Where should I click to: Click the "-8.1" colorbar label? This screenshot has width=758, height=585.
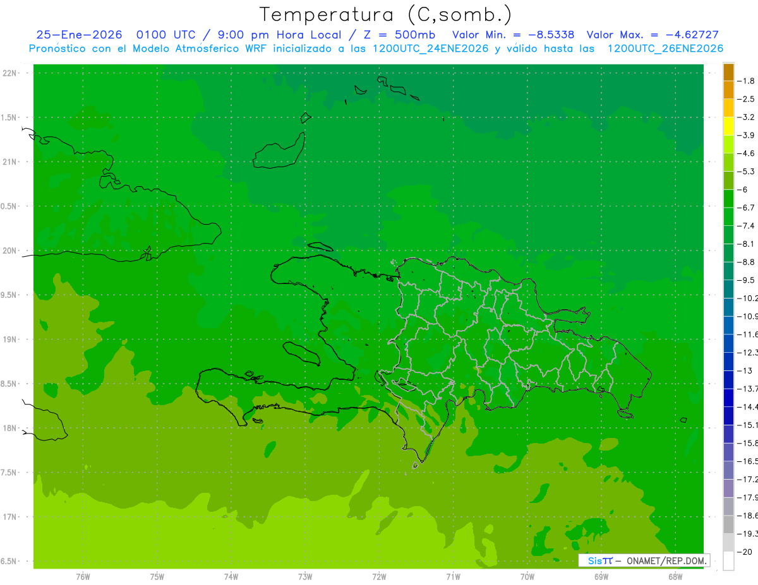(x=746, y=244)
